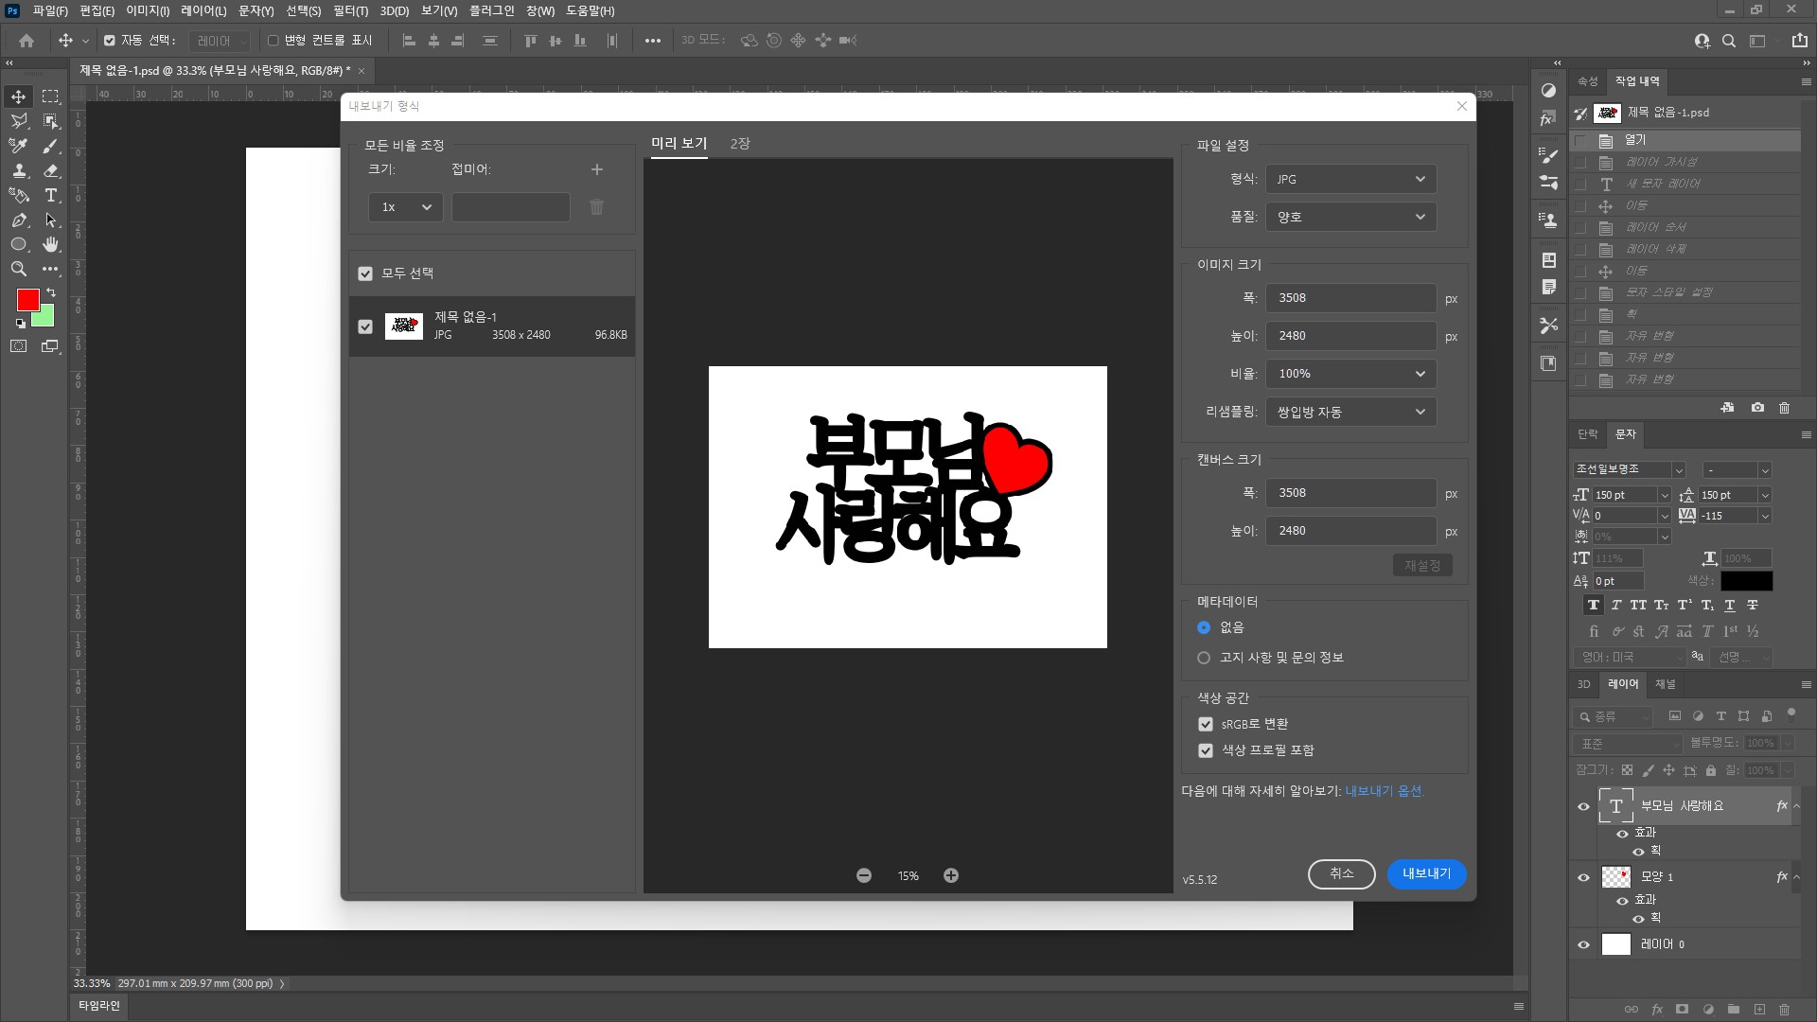The width and height of the screenshot is (1817, 1022).
Task: Expand the 리샘플링 resampling dropdown
Action: coord(1350,412)
